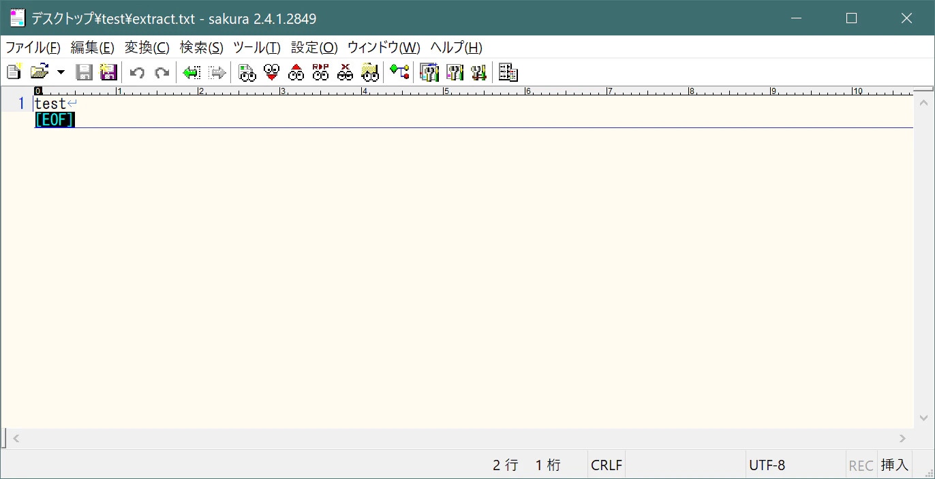Jump back with the green left arrow
The image size is (935, 479).
(191, 72)
